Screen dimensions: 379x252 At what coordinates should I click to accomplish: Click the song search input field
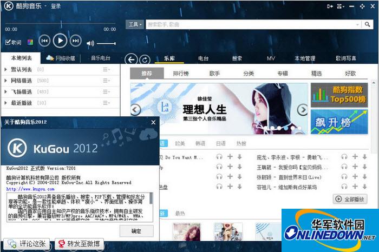click(250, 24)
